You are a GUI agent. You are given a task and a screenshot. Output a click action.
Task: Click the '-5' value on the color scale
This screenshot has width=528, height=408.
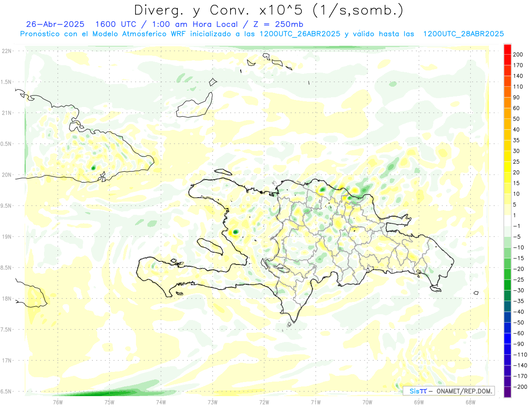coord(517,237)
